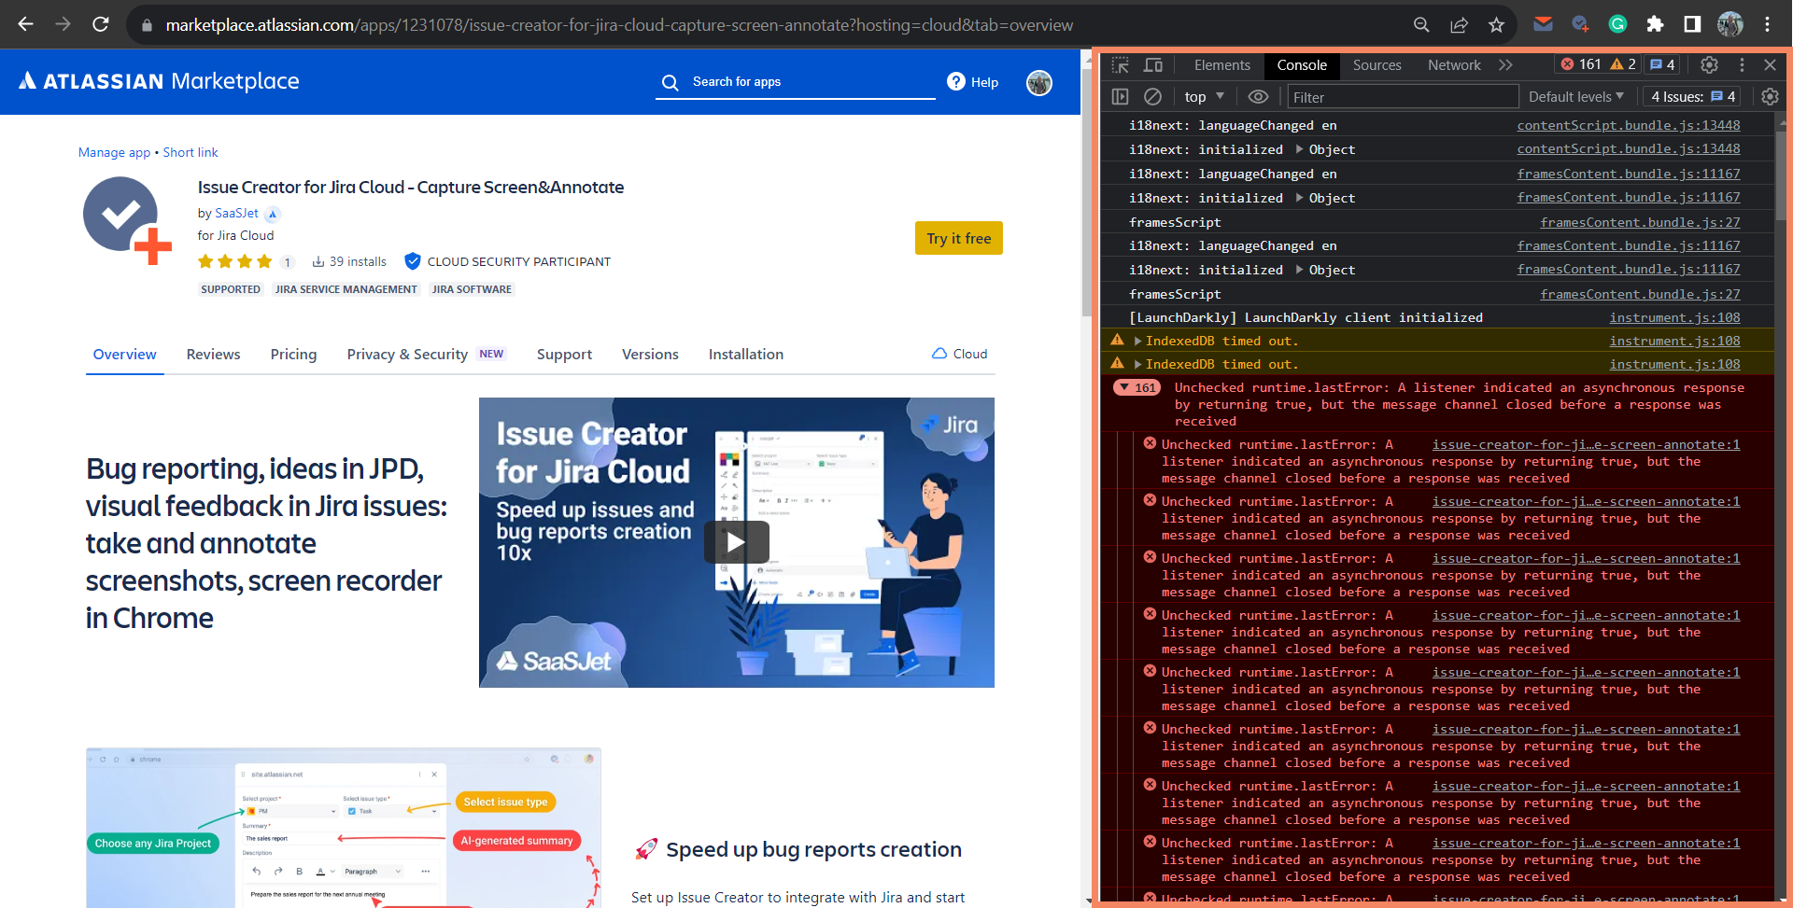Play the Issue Creator for Jira video
This screenshot has height=908, width=1793.
pos(737,541)
